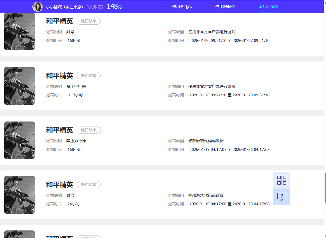
Task: Click time range ending 2026-01-20 04:17:06
Action: (229, 204)
